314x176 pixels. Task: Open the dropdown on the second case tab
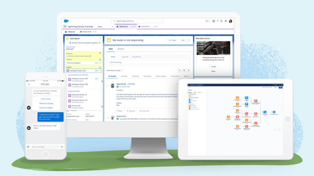(x=154, y=26)
